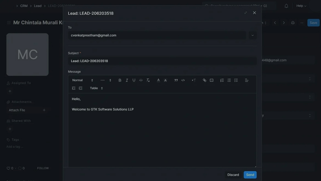Discard the email draft
Image resolution: width=321 pixels, height=181 pixels.
pyautogui.click(x=233, y=175)
